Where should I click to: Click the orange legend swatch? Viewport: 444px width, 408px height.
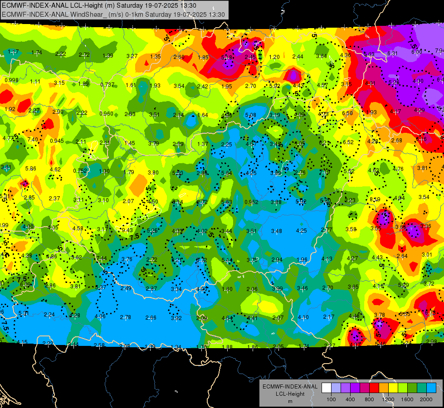click(384, 388)
